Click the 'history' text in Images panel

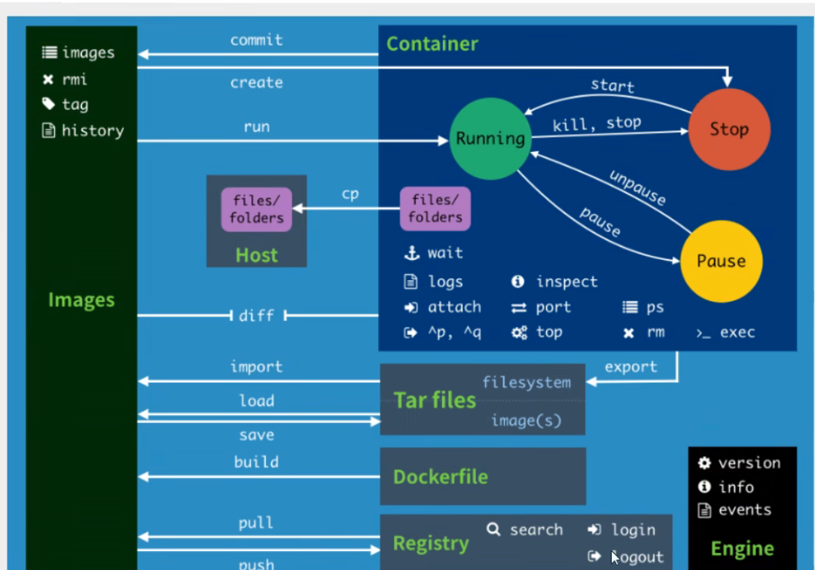click(93, 130)
